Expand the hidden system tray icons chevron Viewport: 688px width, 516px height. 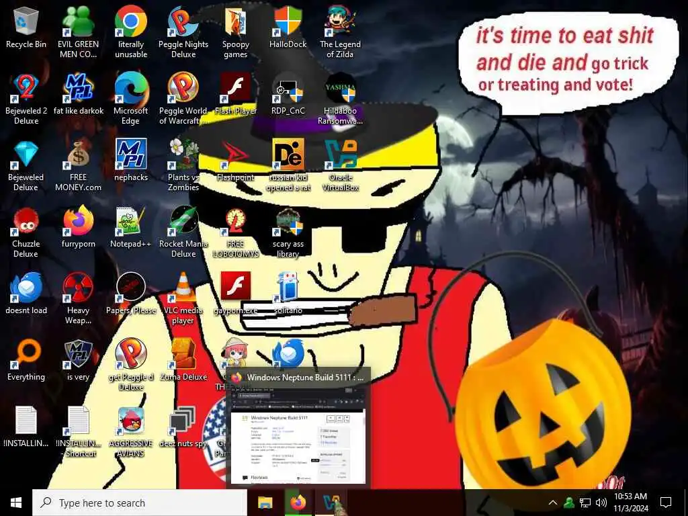(553, 503)
